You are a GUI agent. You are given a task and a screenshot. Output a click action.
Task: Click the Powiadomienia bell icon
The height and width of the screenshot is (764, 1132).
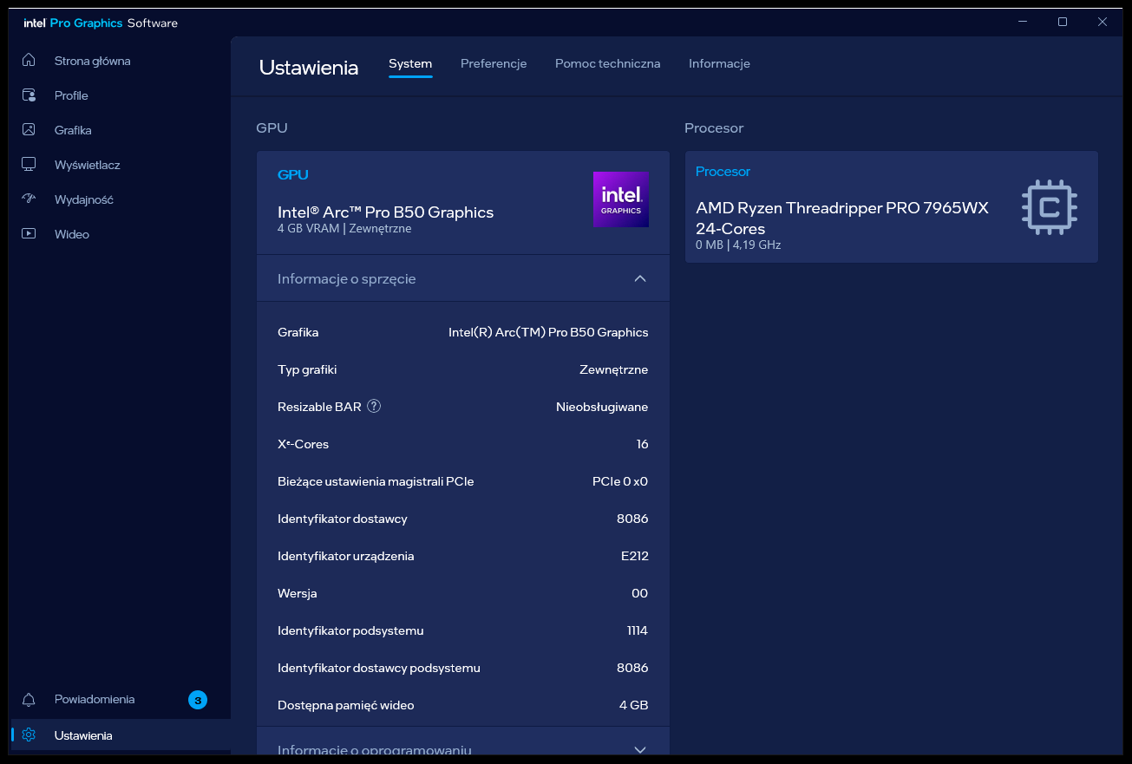click(29, 700)
